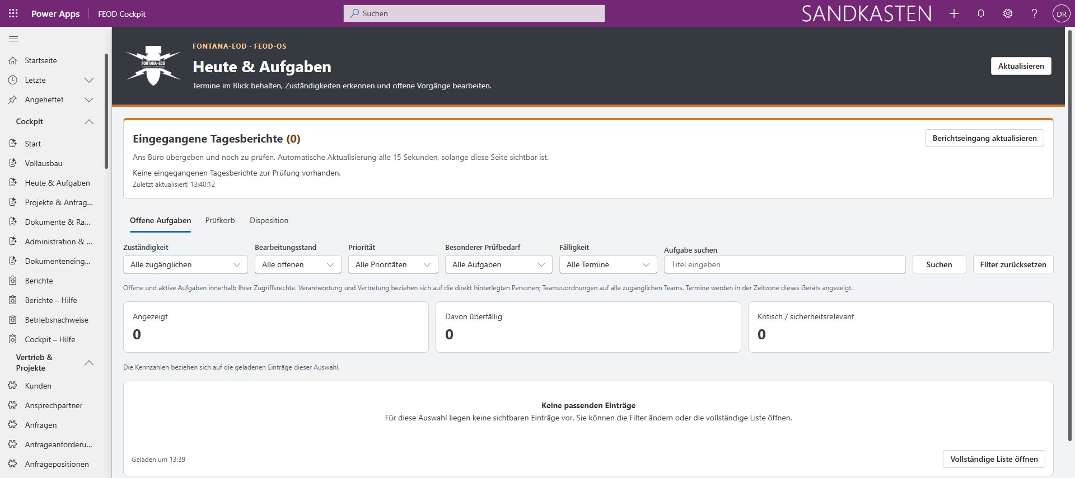Open the DR account avatar
This screenshot has height=478, width=1075.
(x=1061, y=14)
